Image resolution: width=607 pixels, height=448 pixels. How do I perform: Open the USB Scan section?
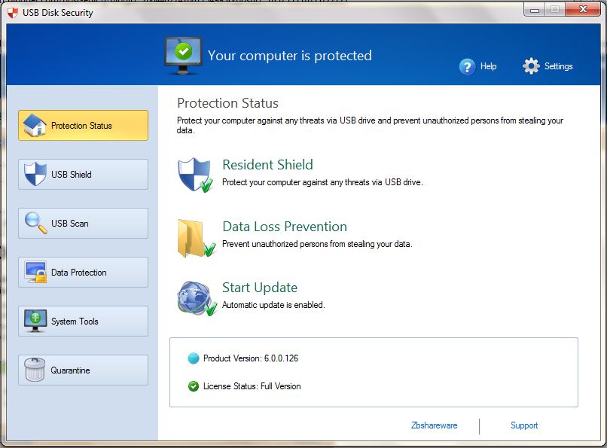[83, 223]
